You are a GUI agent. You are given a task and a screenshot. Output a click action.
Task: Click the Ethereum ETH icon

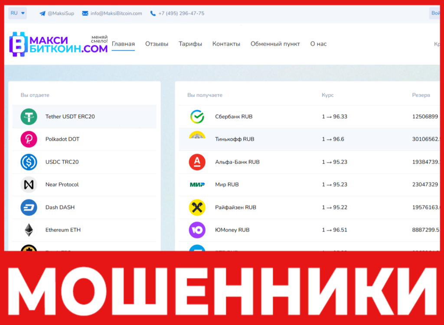28,230
